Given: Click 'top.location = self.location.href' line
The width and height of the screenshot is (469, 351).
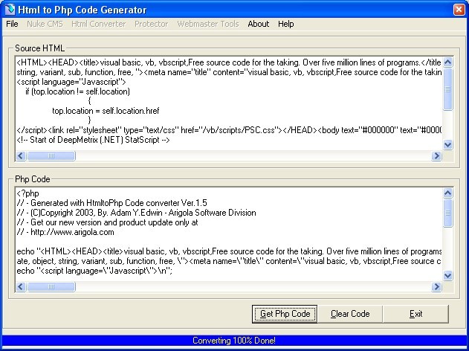Looking at the screenshot, I should point(106,111).
